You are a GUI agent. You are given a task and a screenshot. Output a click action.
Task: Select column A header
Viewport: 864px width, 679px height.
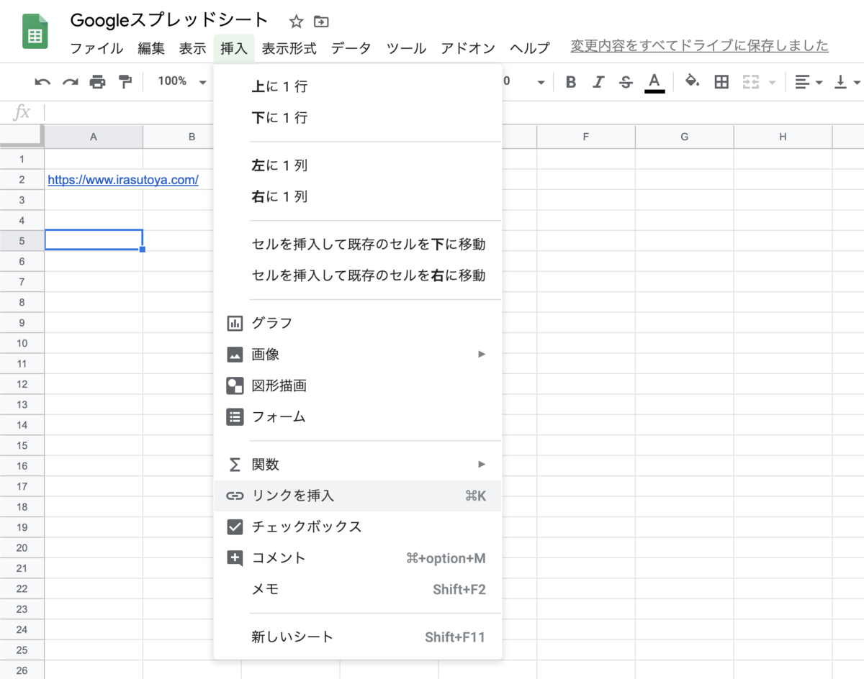coord(94,137)
